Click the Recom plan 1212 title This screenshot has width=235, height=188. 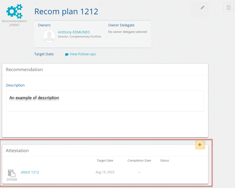point(66,11)
